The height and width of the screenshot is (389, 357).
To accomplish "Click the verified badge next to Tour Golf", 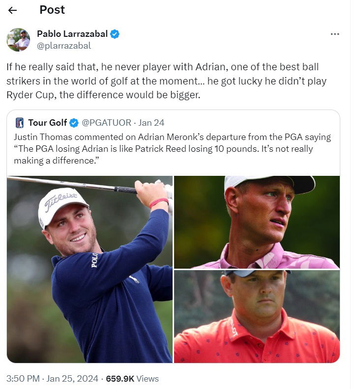I will [x=74, y=123].
